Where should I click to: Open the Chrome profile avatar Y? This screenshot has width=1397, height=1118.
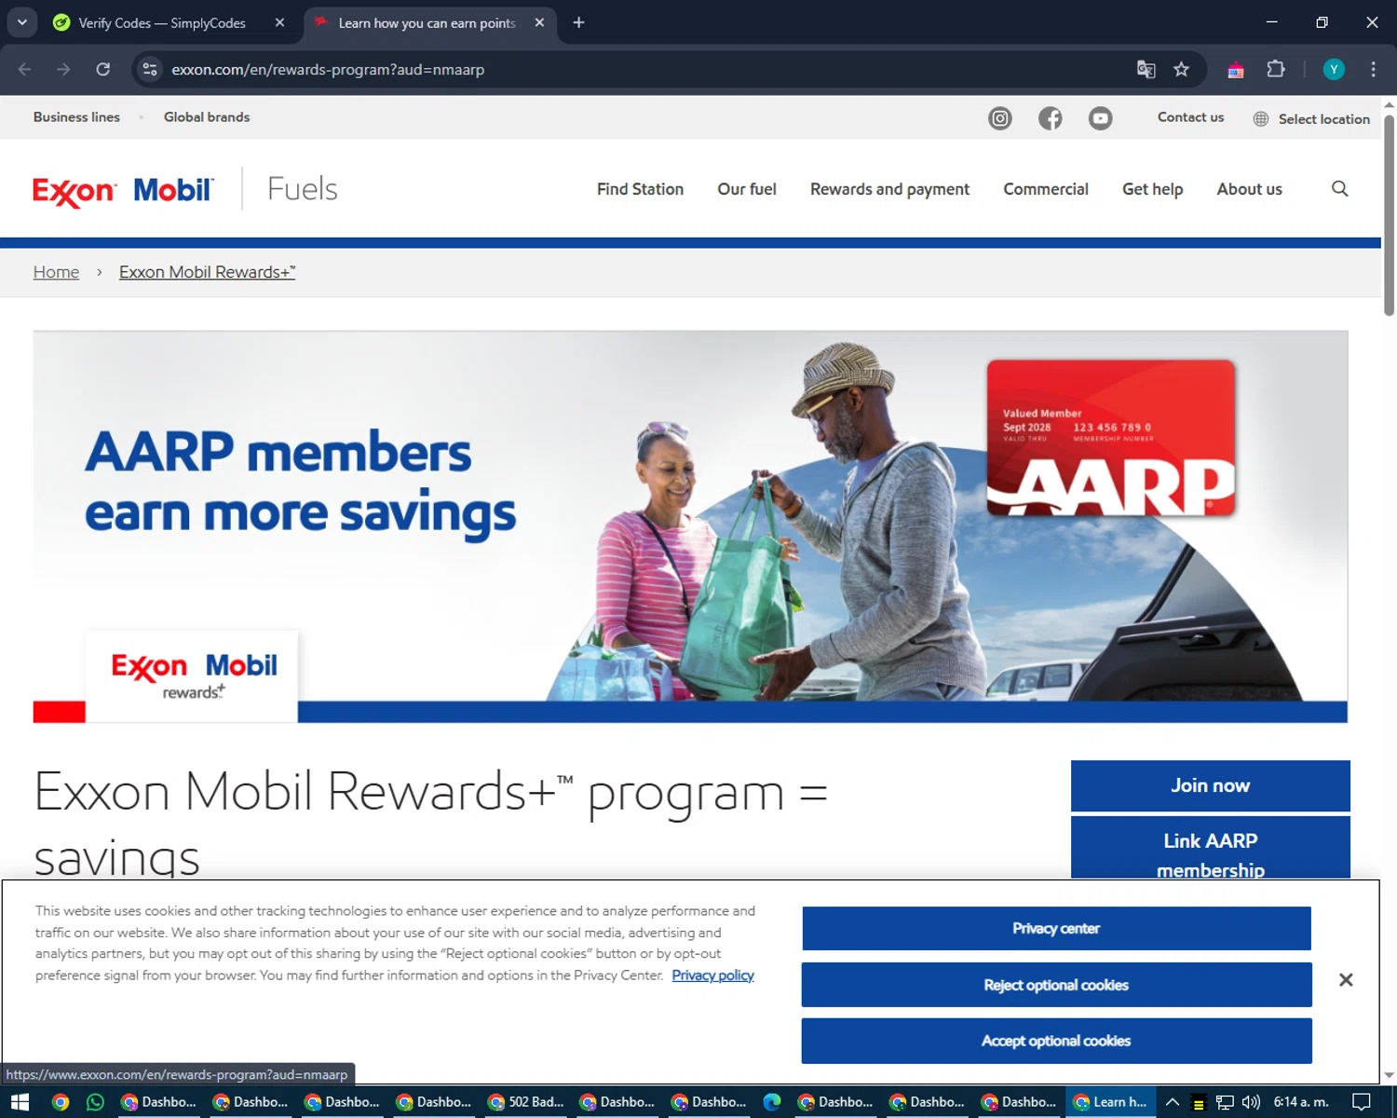1334,69
